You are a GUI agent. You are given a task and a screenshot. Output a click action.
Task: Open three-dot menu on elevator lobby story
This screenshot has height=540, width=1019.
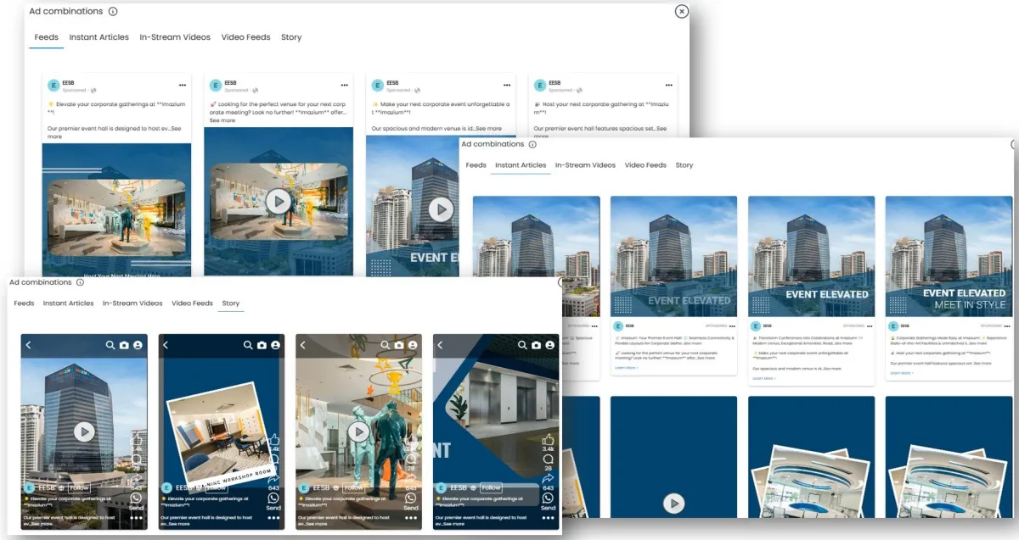click(548, 517)
